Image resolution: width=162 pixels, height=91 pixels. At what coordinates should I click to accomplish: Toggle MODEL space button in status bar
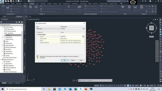coord(97,85)
